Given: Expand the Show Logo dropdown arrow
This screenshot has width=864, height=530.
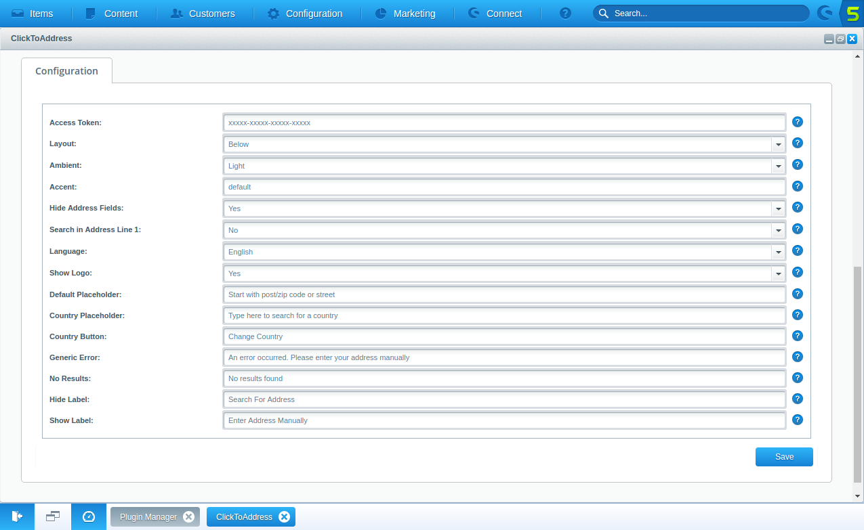Looking at the screenshot, I should [778, 273].
